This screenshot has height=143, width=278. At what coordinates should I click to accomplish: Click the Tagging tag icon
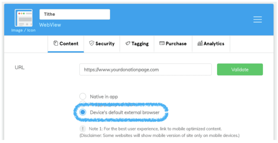(128, 43)
